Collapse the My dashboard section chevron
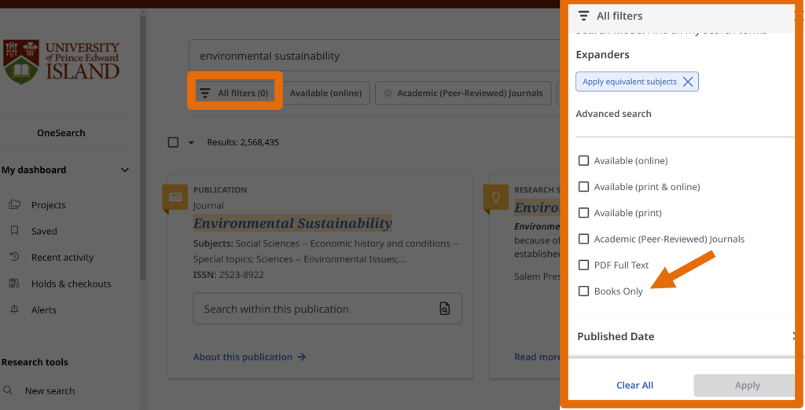The image size is (805, 410). (x=125, y=170)
